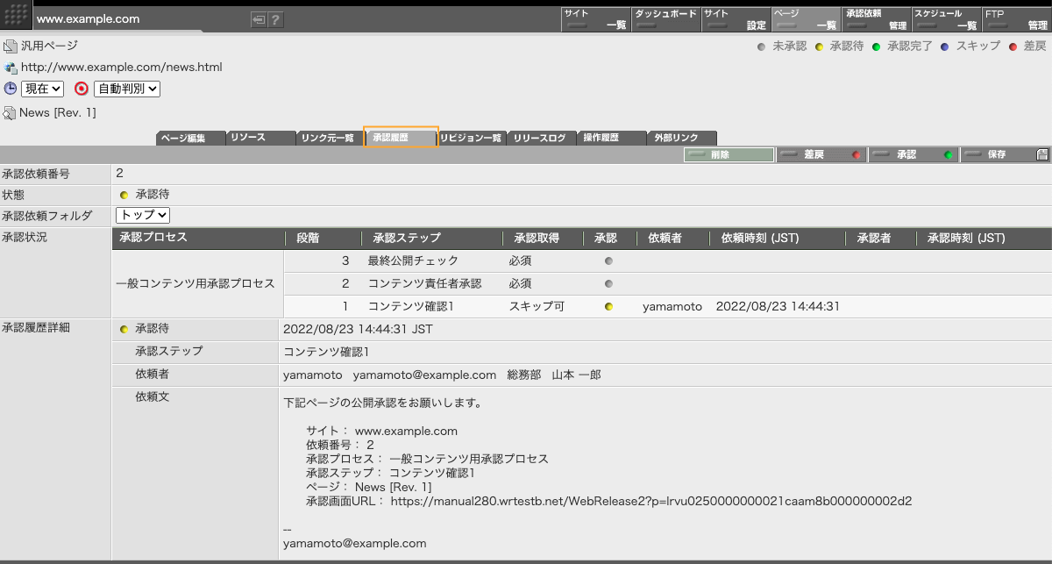Screen dimensions: 1052x564
Task: Click the grid logo icon at top-left
Action: 17,16
